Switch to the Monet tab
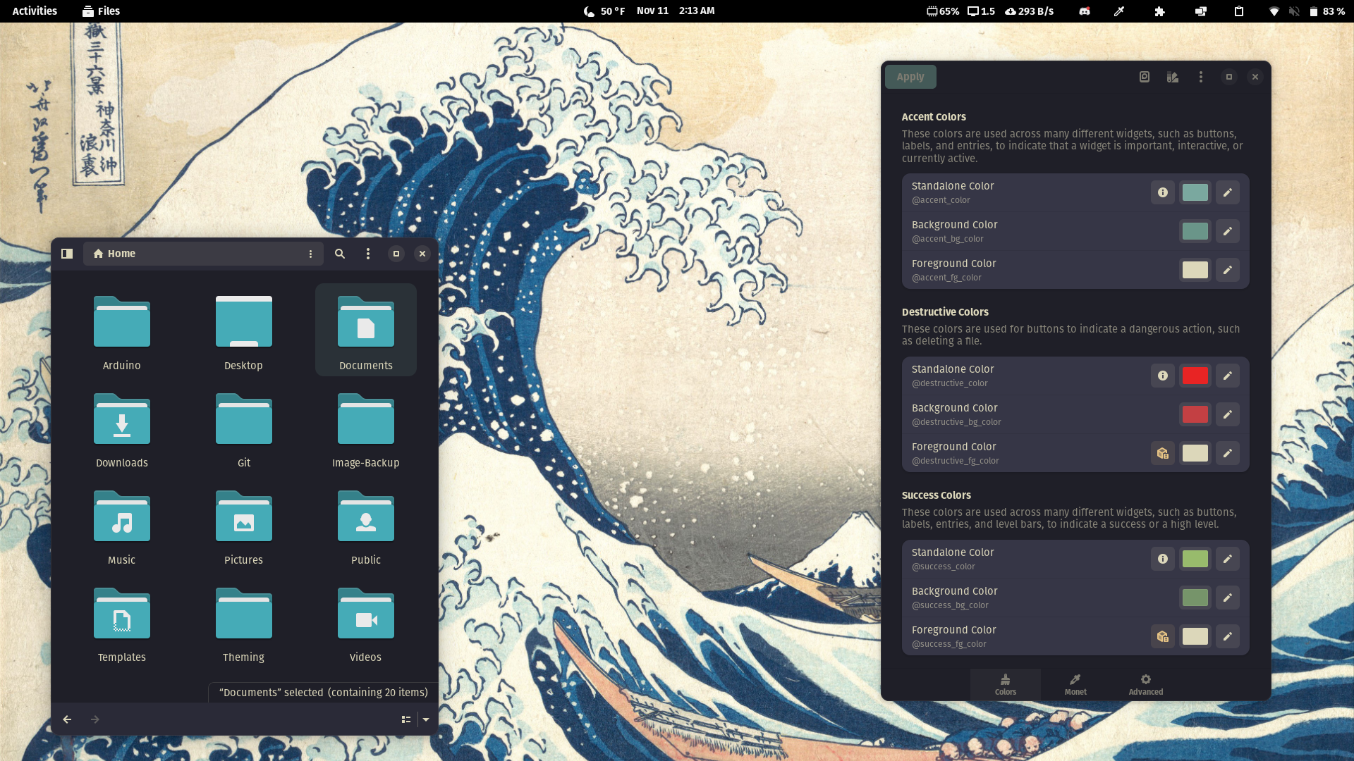Viewport: 1354px width, 761px height. click(x=1075, y=684)
